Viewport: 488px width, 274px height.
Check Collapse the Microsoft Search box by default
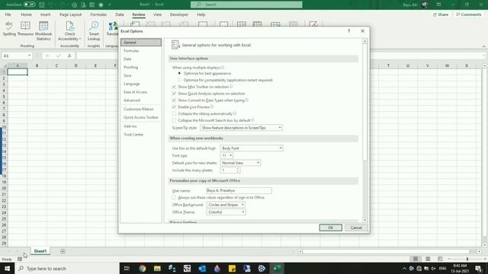click(x=174, y=120)
